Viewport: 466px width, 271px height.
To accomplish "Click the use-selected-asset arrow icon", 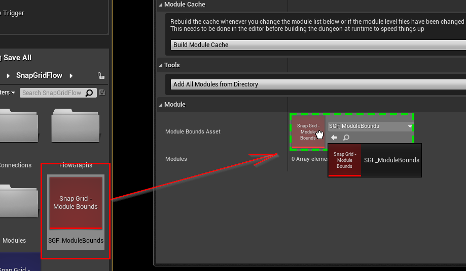I will (334, 138).
